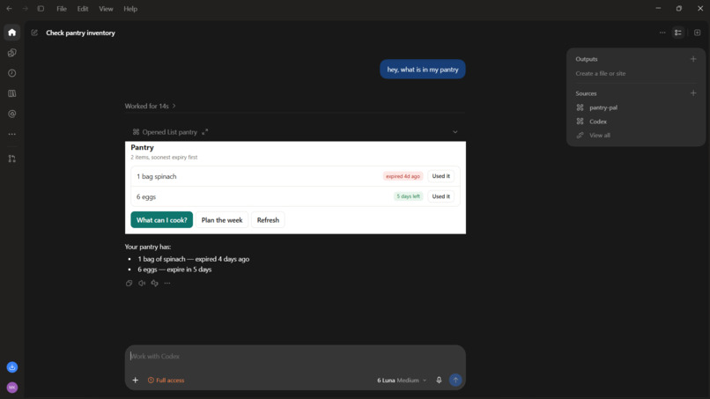Copy the assistant response

click(x=129, y=283)
